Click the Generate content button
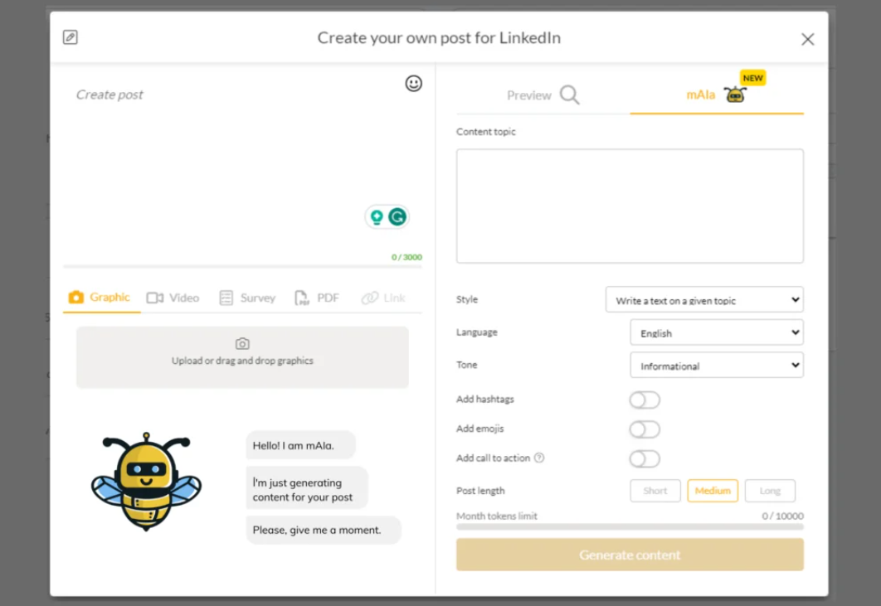This screenshot has width=881, height=606. (x=630, y=554)
